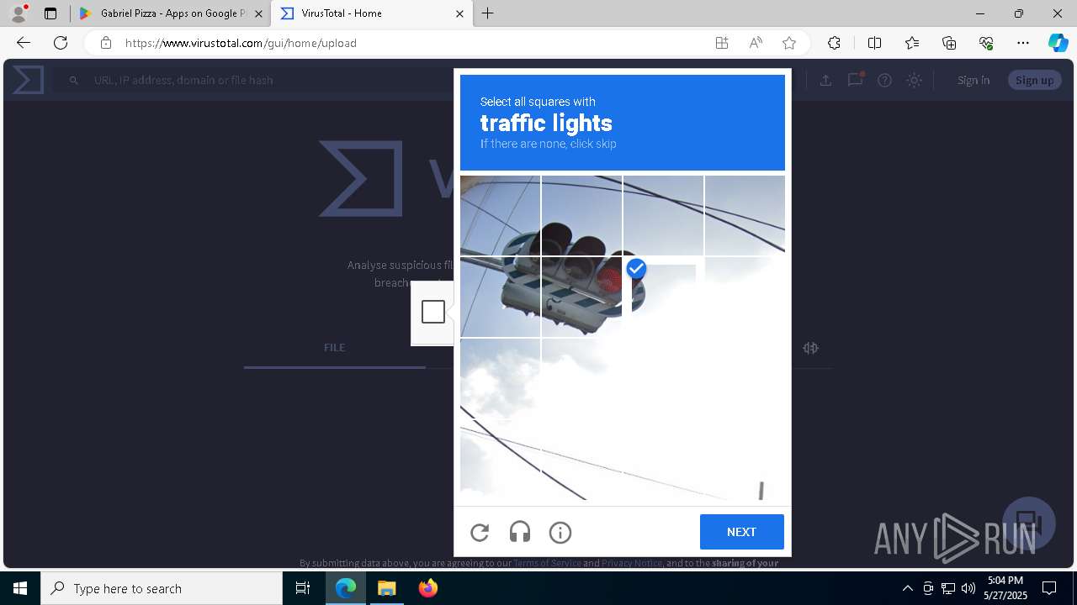The image size is (1077, 605).
Task: Select the tile with traffic light left housing
Action: click(x=500, y=297)
